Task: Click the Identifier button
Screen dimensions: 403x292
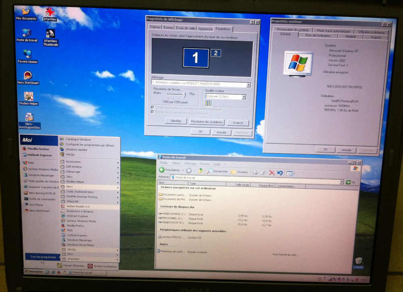Action: click(176, 121)
